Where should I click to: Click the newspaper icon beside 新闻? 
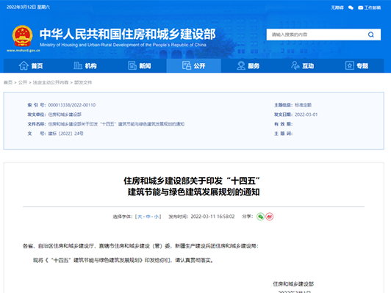[132, 66]
